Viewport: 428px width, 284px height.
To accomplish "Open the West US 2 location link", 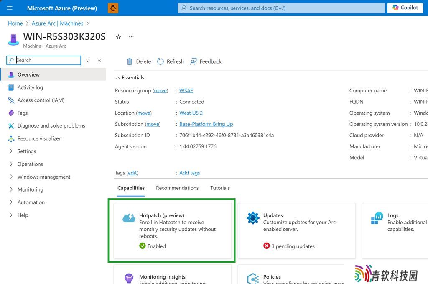I will [191, 113].
